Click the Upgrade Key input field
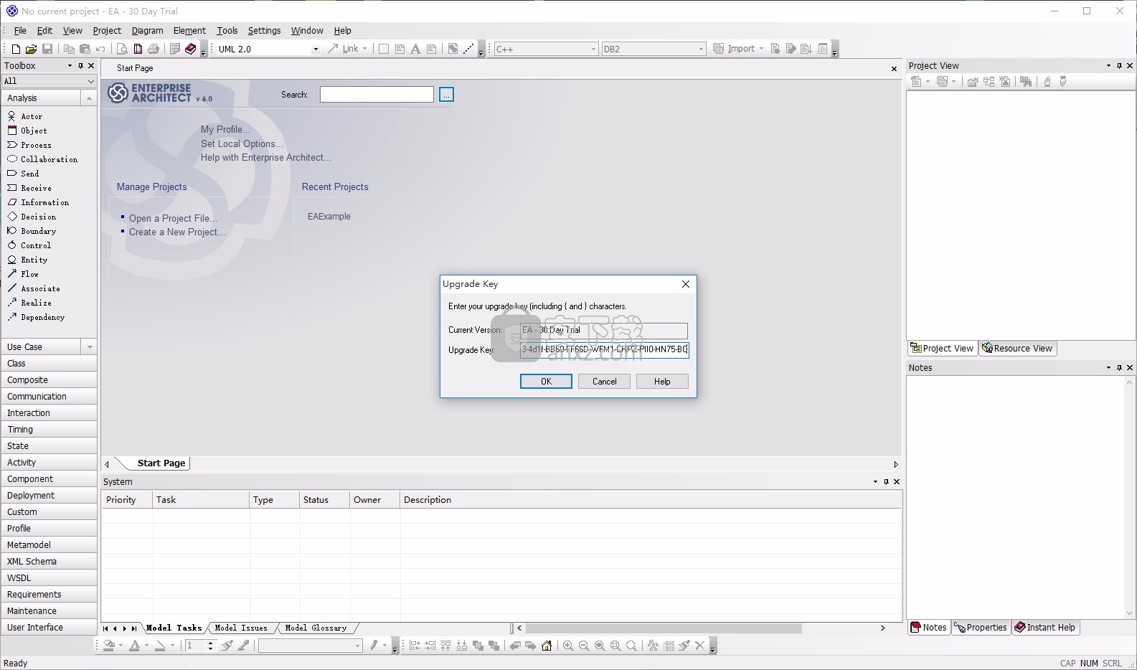 coord(604,350)
